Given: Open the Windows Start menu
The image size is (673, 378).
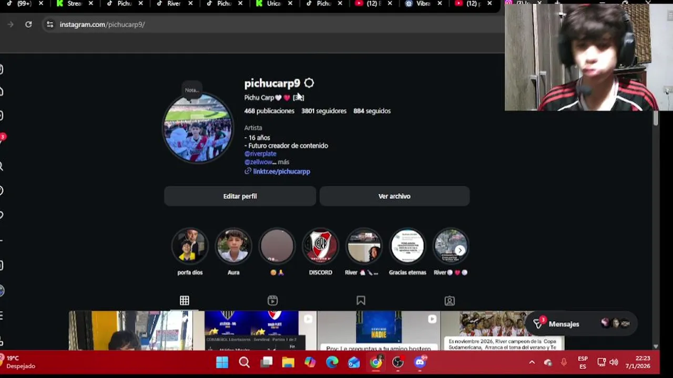Looking at the screenshot, I should [x=222, y=362].
